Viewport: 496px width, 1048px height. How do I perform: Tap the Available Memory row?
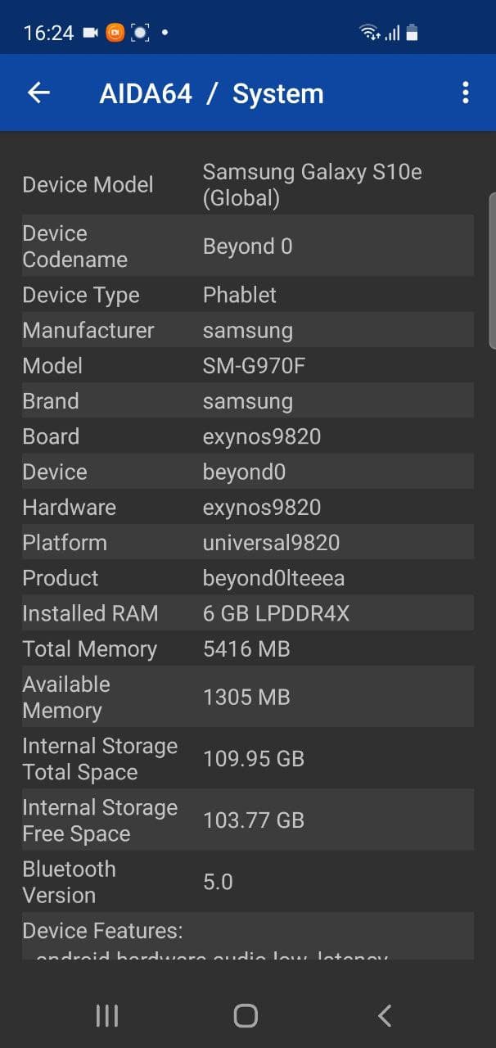pyautogui.click(x=247, y=698)
